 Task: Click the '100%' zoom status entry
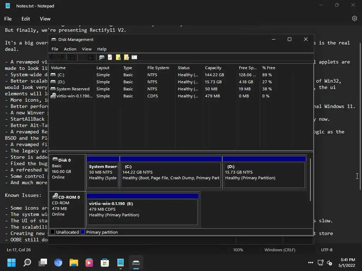(x=238, y=250)
